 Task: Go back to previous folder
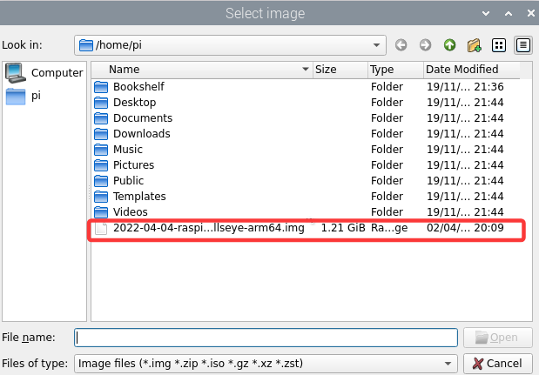(x=401, y=44)
